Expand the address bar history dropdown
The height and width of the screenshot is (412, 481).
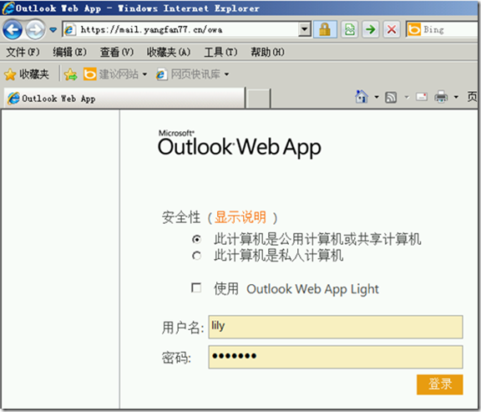304,29
